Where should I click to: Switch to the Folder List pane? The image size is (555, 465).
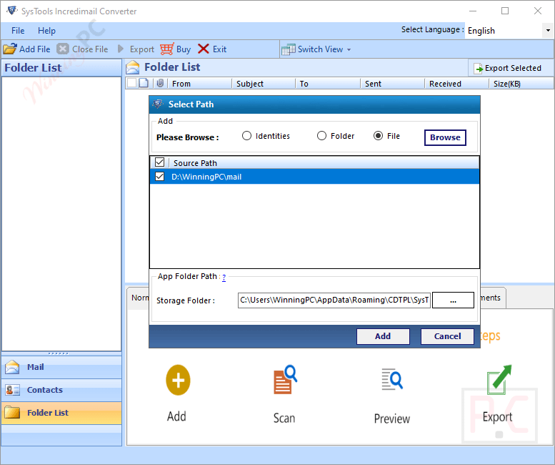tap(61, 413)
